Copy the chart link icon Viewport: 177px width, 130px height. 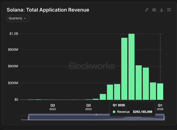pos(147,10)
